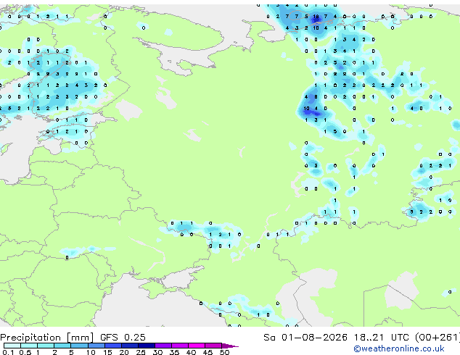
Task: Click the 'Sa 01-08-2026' date text
Action: [x=305, y=338]
